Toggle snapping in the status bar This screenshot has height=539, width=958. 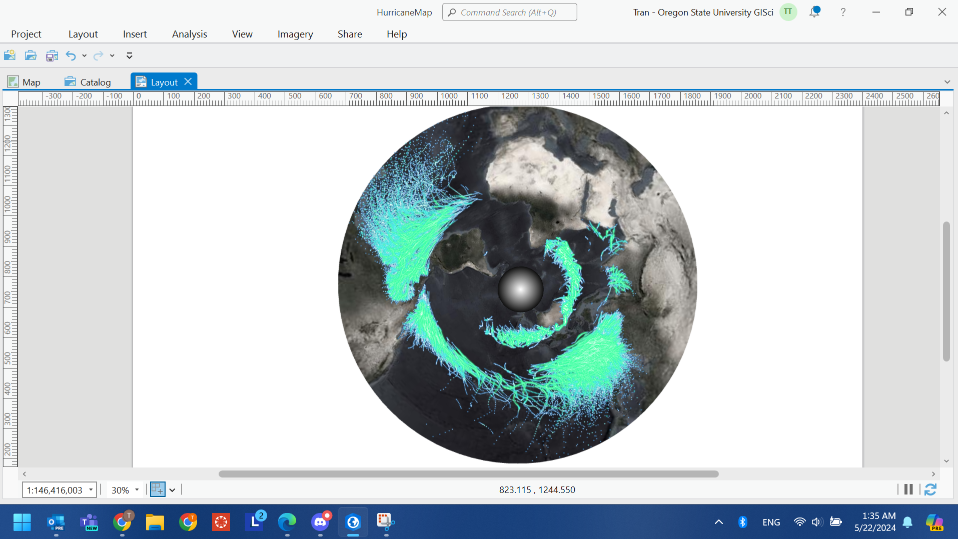click(158, 489)
